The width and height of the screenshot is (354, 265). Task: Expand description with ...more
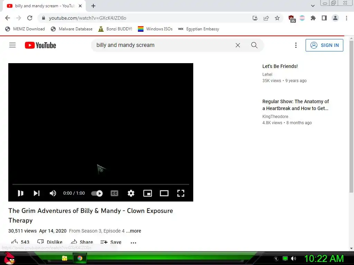(x=133, y=231)
